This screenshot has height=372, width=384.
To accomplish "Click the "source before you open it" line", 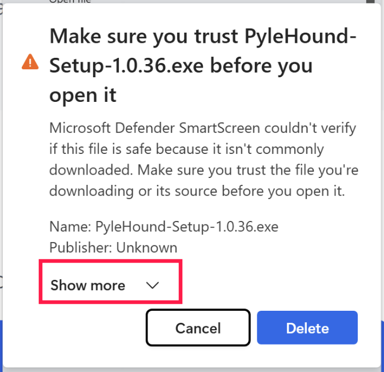I will coord(197,191).
